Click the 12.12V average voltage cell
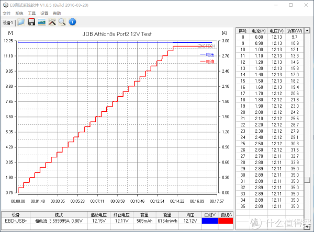Viewport: 314px width, 232px height. click(x=190, y=221)
